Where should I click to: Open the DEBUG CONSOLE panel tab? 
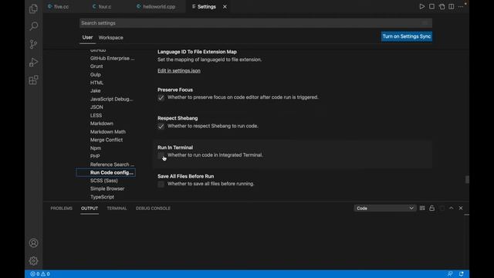point(153,208)
